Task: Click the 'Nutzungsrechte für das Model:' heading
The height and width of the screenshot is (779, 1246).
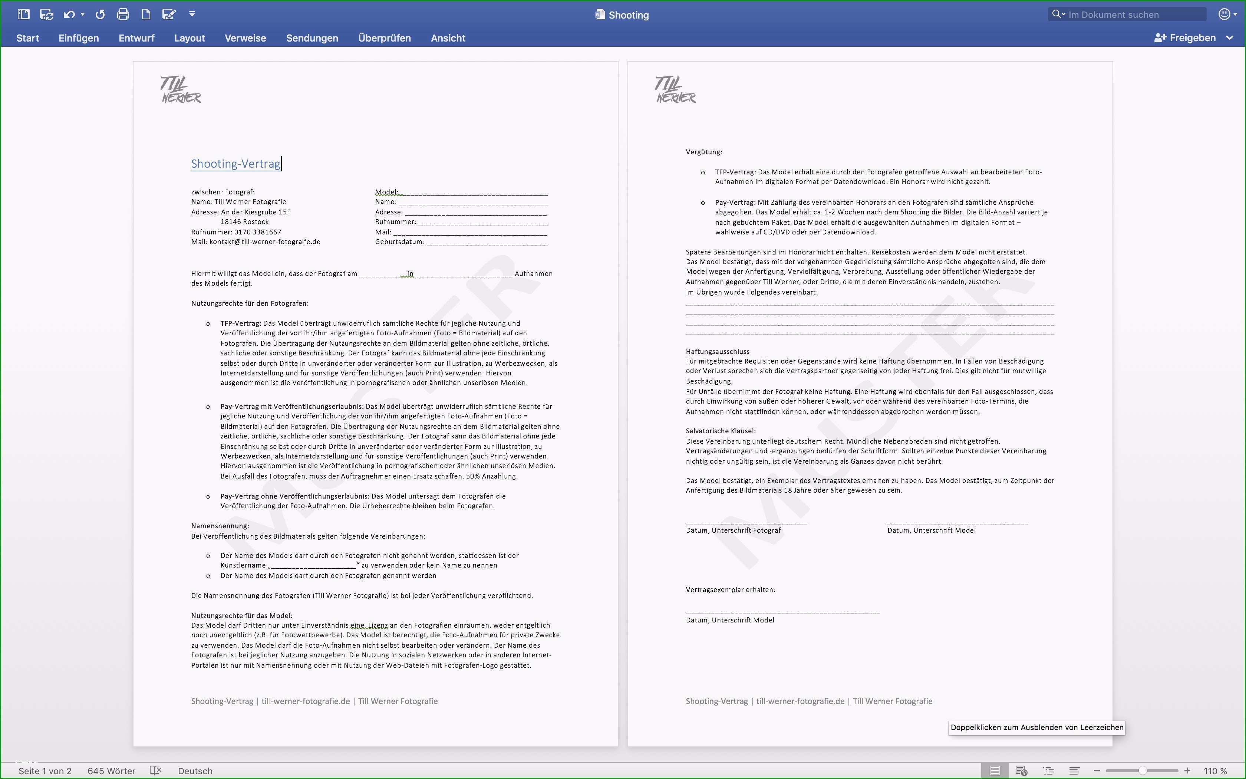Action: (241, 616)
